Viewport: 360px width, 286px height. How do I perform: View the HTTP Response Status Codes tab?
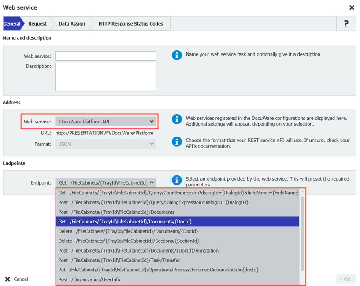pos(130,23)
